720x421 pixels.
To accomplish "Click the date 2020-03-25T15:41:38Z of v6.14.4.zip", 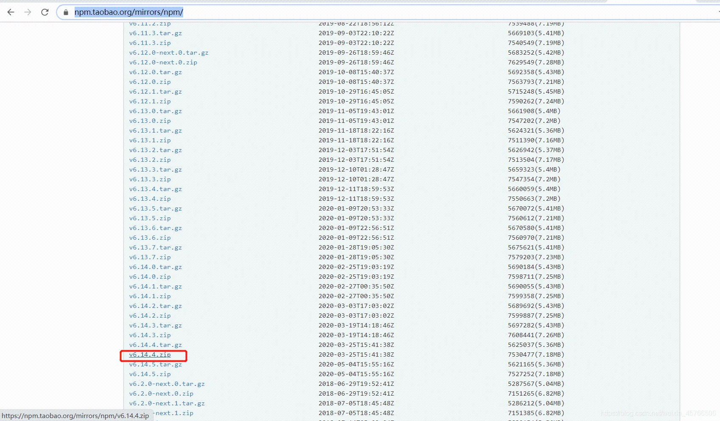I will (356, 355).
